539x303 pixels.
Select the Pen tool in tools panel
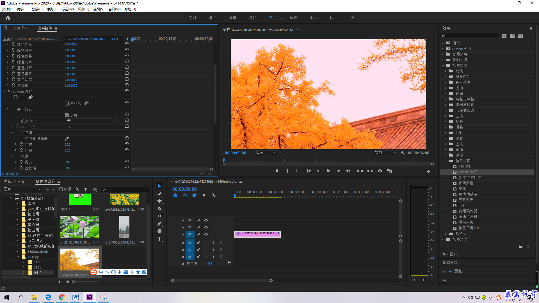pyautogui.click(x=159, y=224)
